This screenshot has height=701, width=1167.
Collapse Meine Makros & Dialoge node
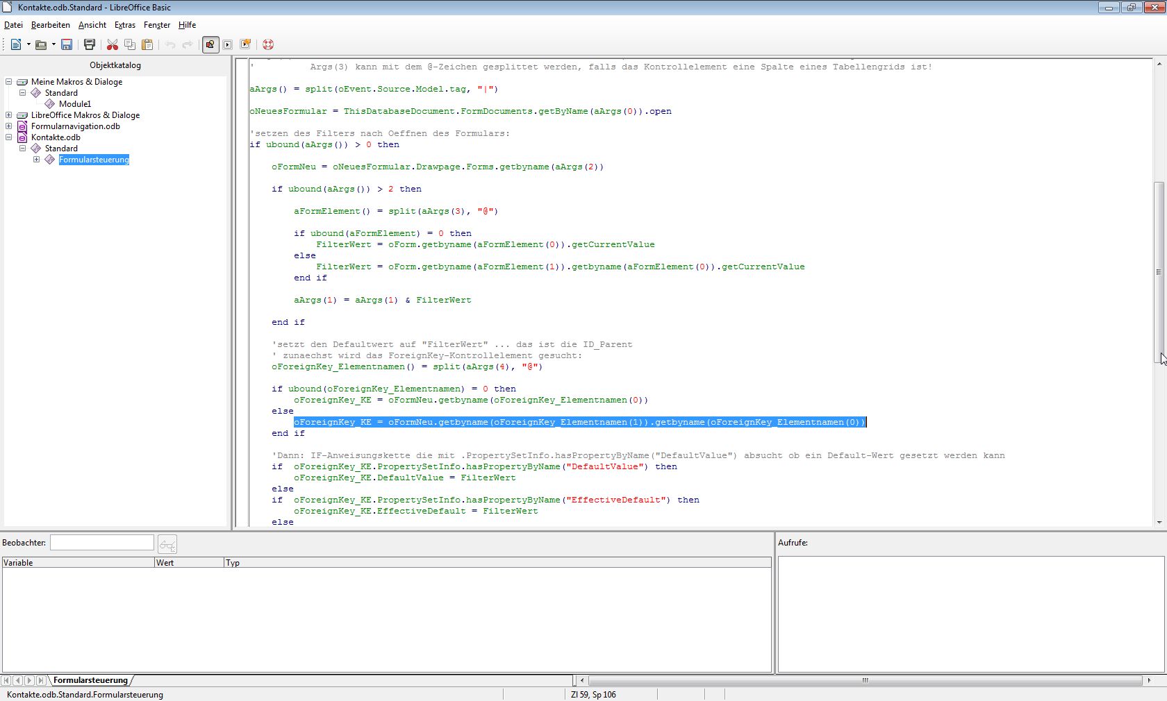9,81
